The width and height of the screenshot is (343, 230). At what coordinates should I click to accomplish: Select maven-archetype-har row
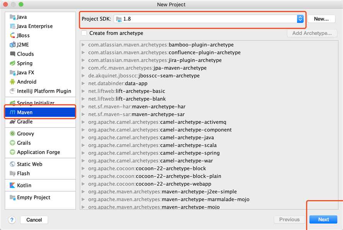tap(209, 107)
